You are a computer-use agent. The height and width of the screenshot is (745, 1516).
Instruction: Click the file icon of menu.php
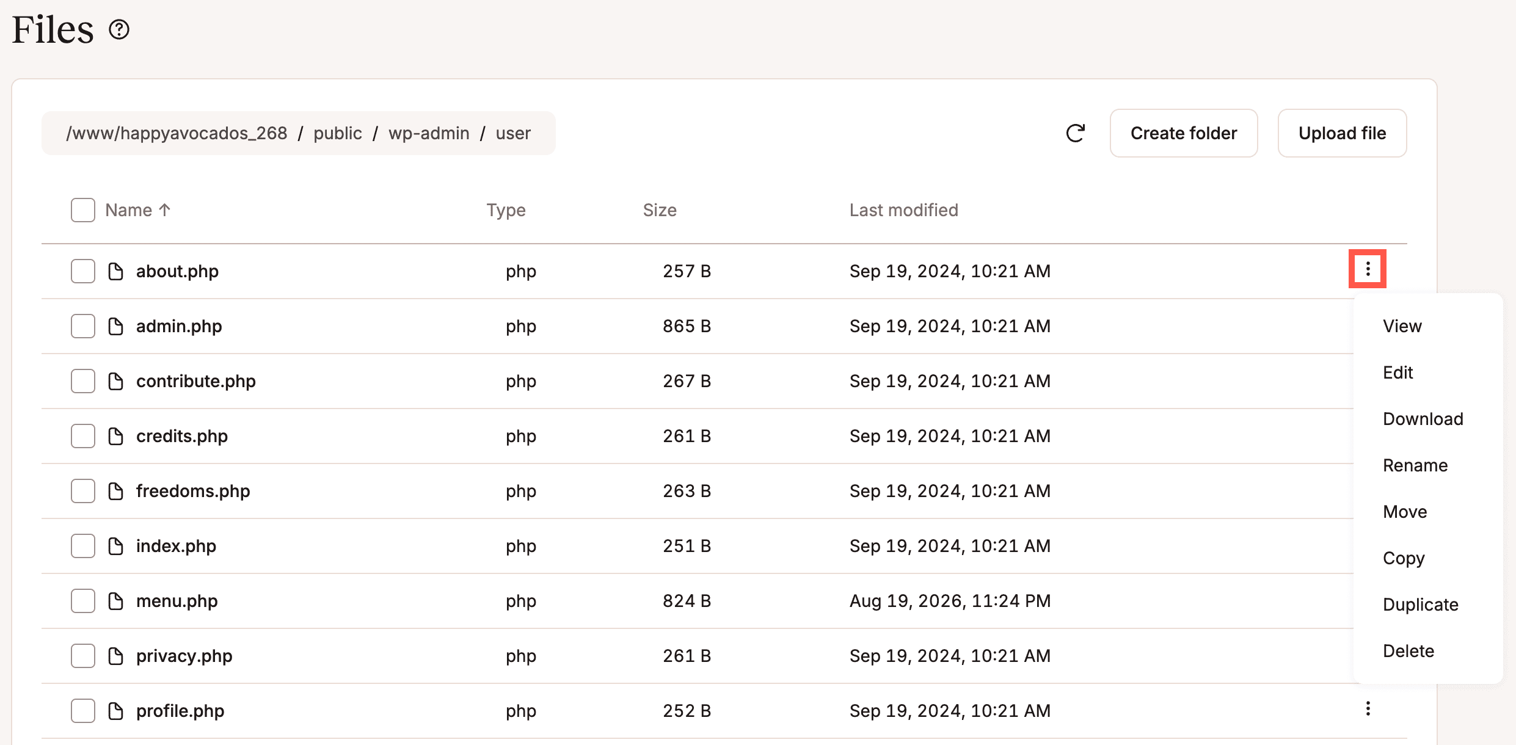[x=115, y=601]
